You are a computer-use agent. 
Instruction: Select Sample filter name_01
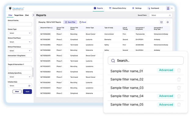pos(127,71)
